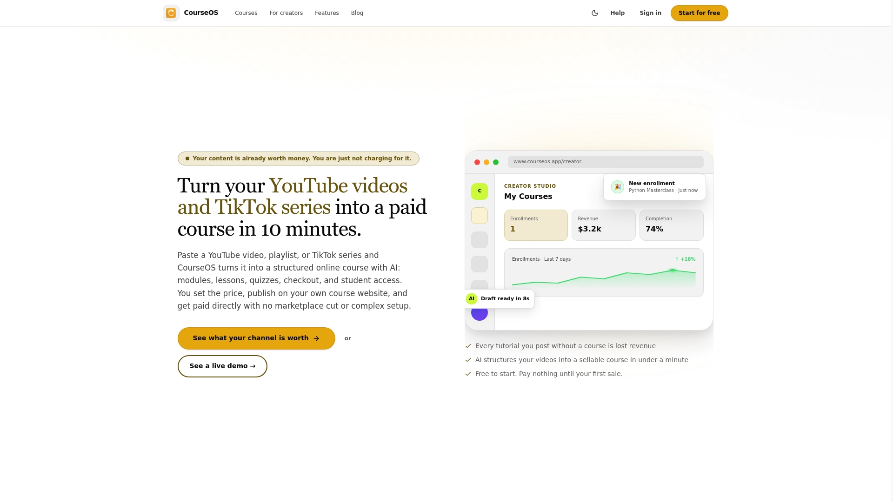Click Sign in
This screenshot has height=502, width=893.
click(650, 13)
